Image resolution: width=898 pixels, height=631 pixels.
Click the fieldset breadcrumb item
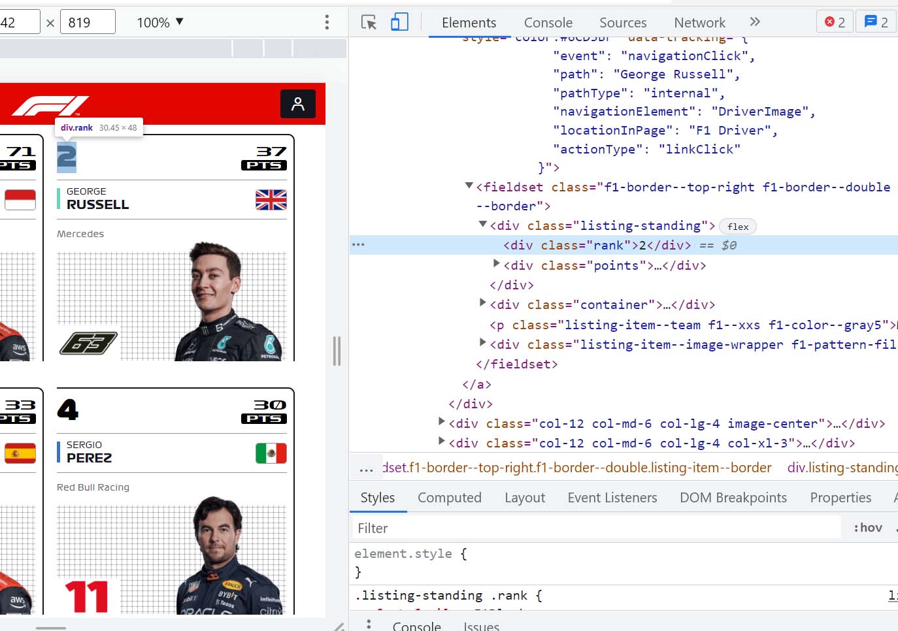click(x=577, y=468)
